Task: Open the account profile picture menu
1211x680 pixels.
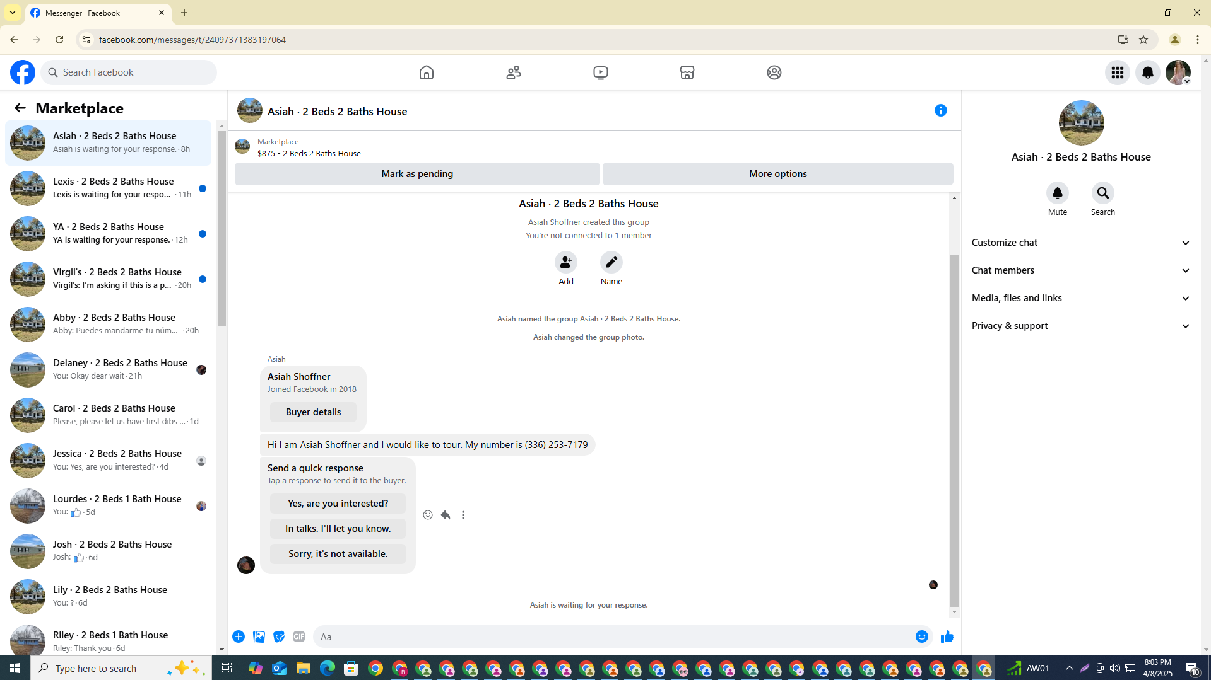Action: [1178, 72]
